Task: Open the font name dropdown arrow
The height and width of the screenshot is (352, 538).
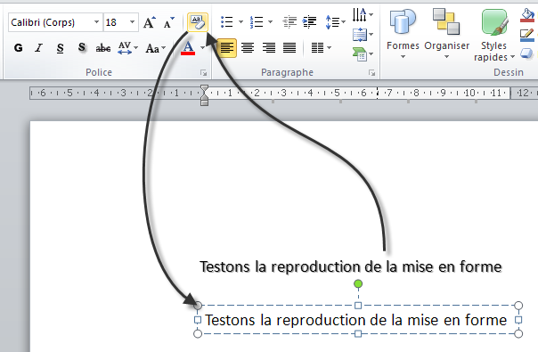Action: [97, 22]
